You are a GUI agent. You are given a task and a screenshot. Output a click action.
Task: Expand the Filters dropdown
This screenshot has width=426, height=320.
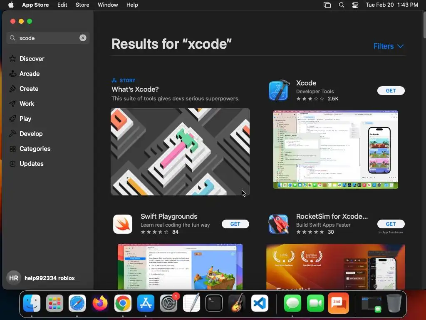(388, 46)
